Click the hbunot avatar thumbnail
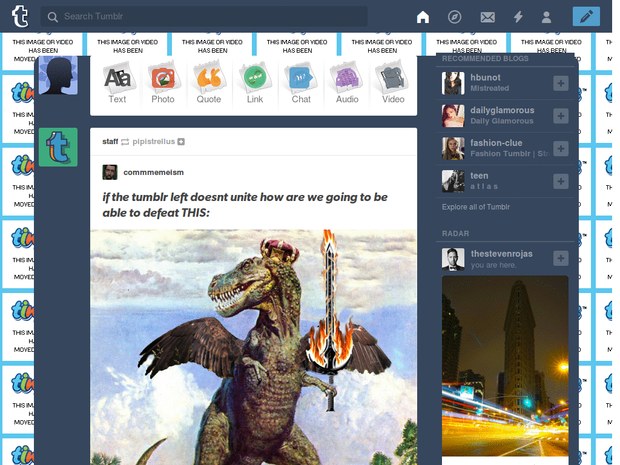The image size is (620, 465). coord(453,83)
